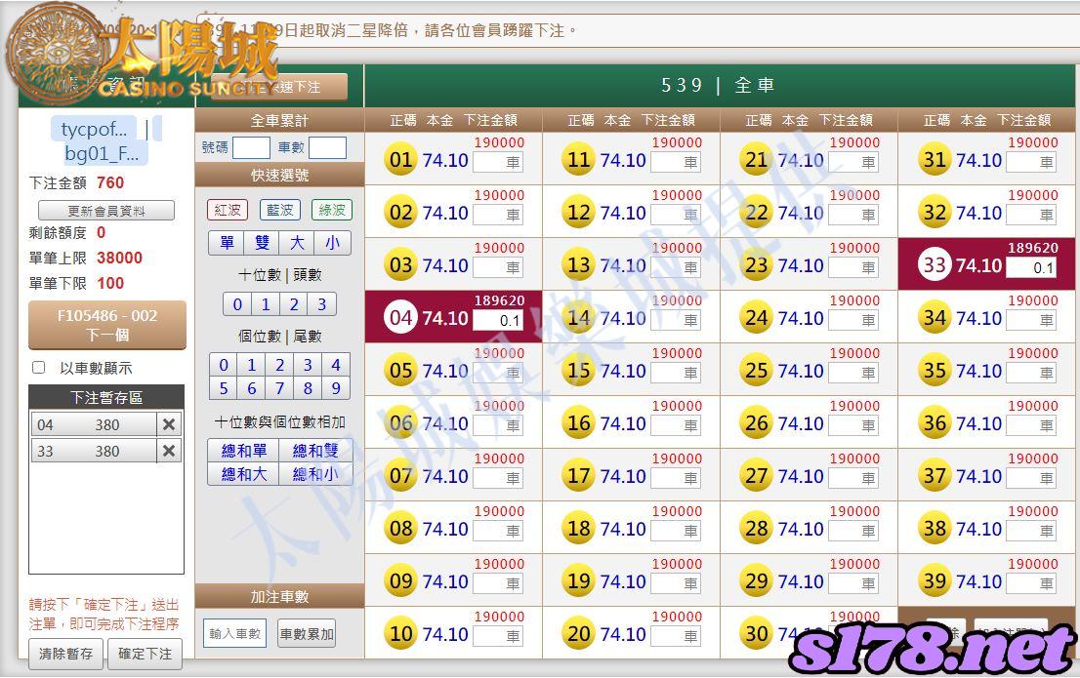Go to next period 下一個 button
Image resolution: width=1080 pixels, height=678 pixels.
(107, 325)
